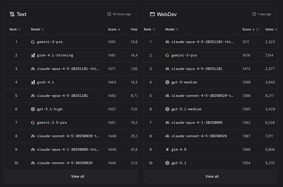Open View all under the Text leaderboard
Viewport: 283px width, 187px height.
coord(77,176)
